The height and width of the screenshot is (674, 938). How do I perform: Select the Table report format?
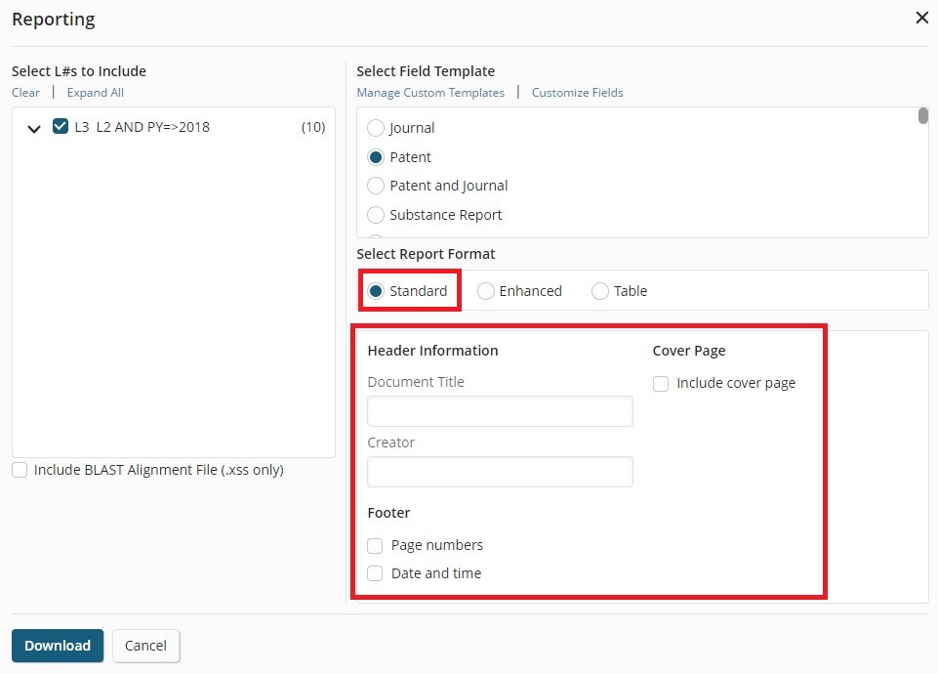[600, 291]
